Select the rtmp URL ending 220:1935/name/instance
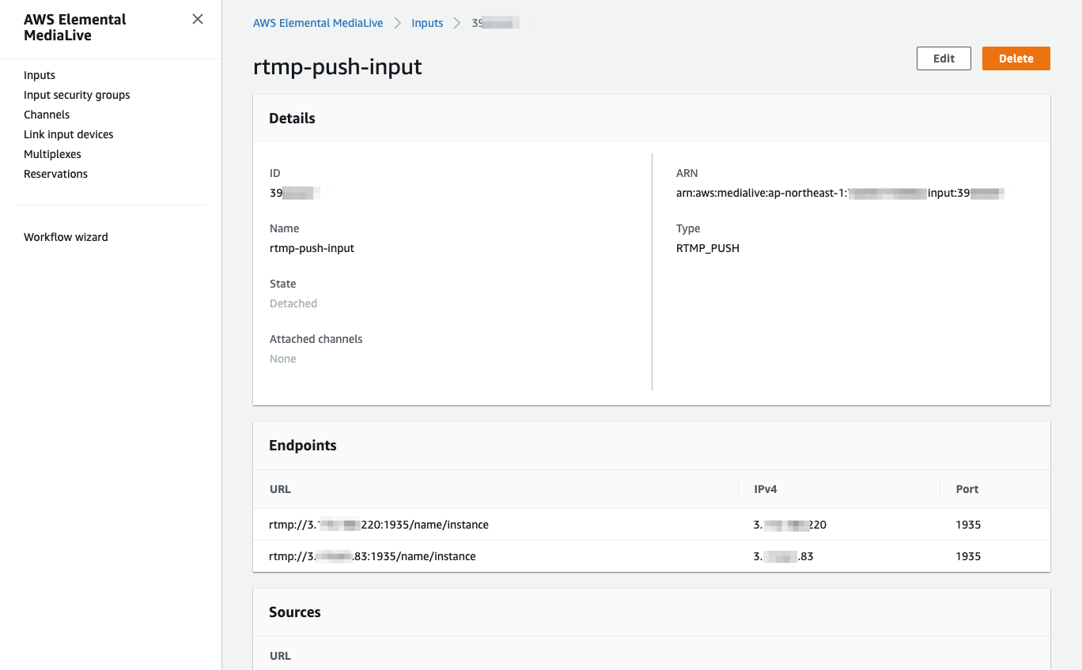The width and height of the screenshot is (1082, 670). pos(379,525)
